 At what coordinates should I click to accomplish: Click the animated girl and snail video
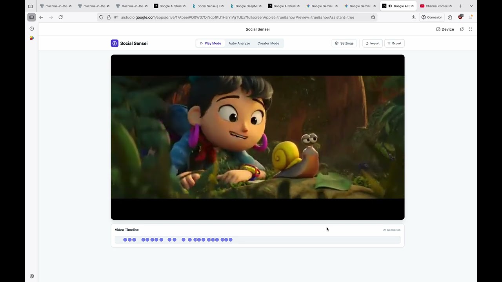tap(258, 137)
